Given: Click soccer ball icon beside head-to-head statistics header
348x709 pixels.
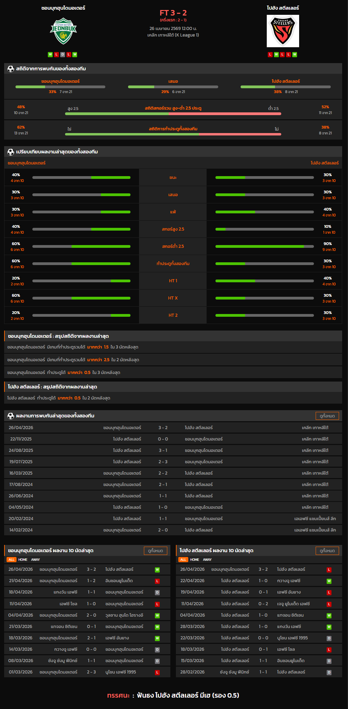Looking at the screenshot, I should [11, 69].
